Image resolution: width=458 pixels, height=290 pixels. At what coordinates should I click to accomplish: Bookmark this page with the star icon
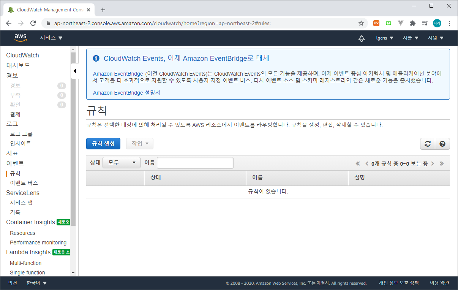point(361,23)
